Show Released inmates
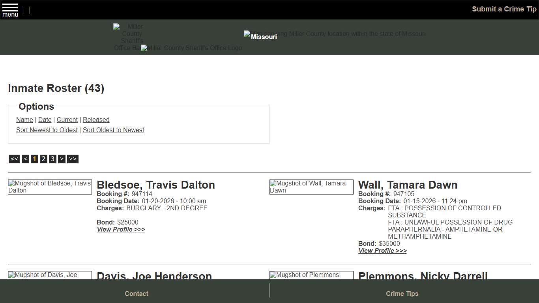 (x=96, y=120)
